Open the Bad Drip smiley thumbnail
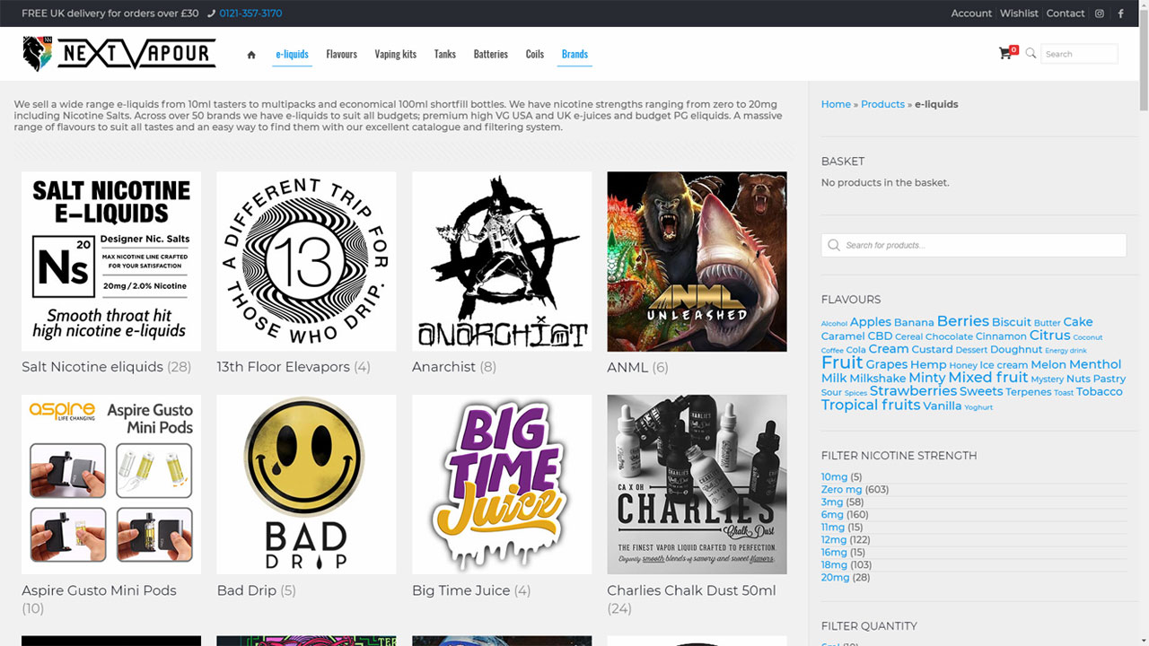 coord(306,484)
